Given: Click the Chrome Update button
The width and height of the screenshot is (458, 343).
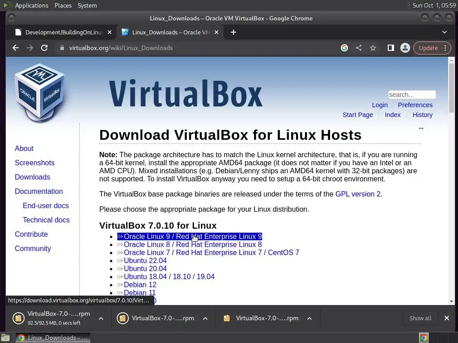Looking at the screenshot, I should [428, 48].
